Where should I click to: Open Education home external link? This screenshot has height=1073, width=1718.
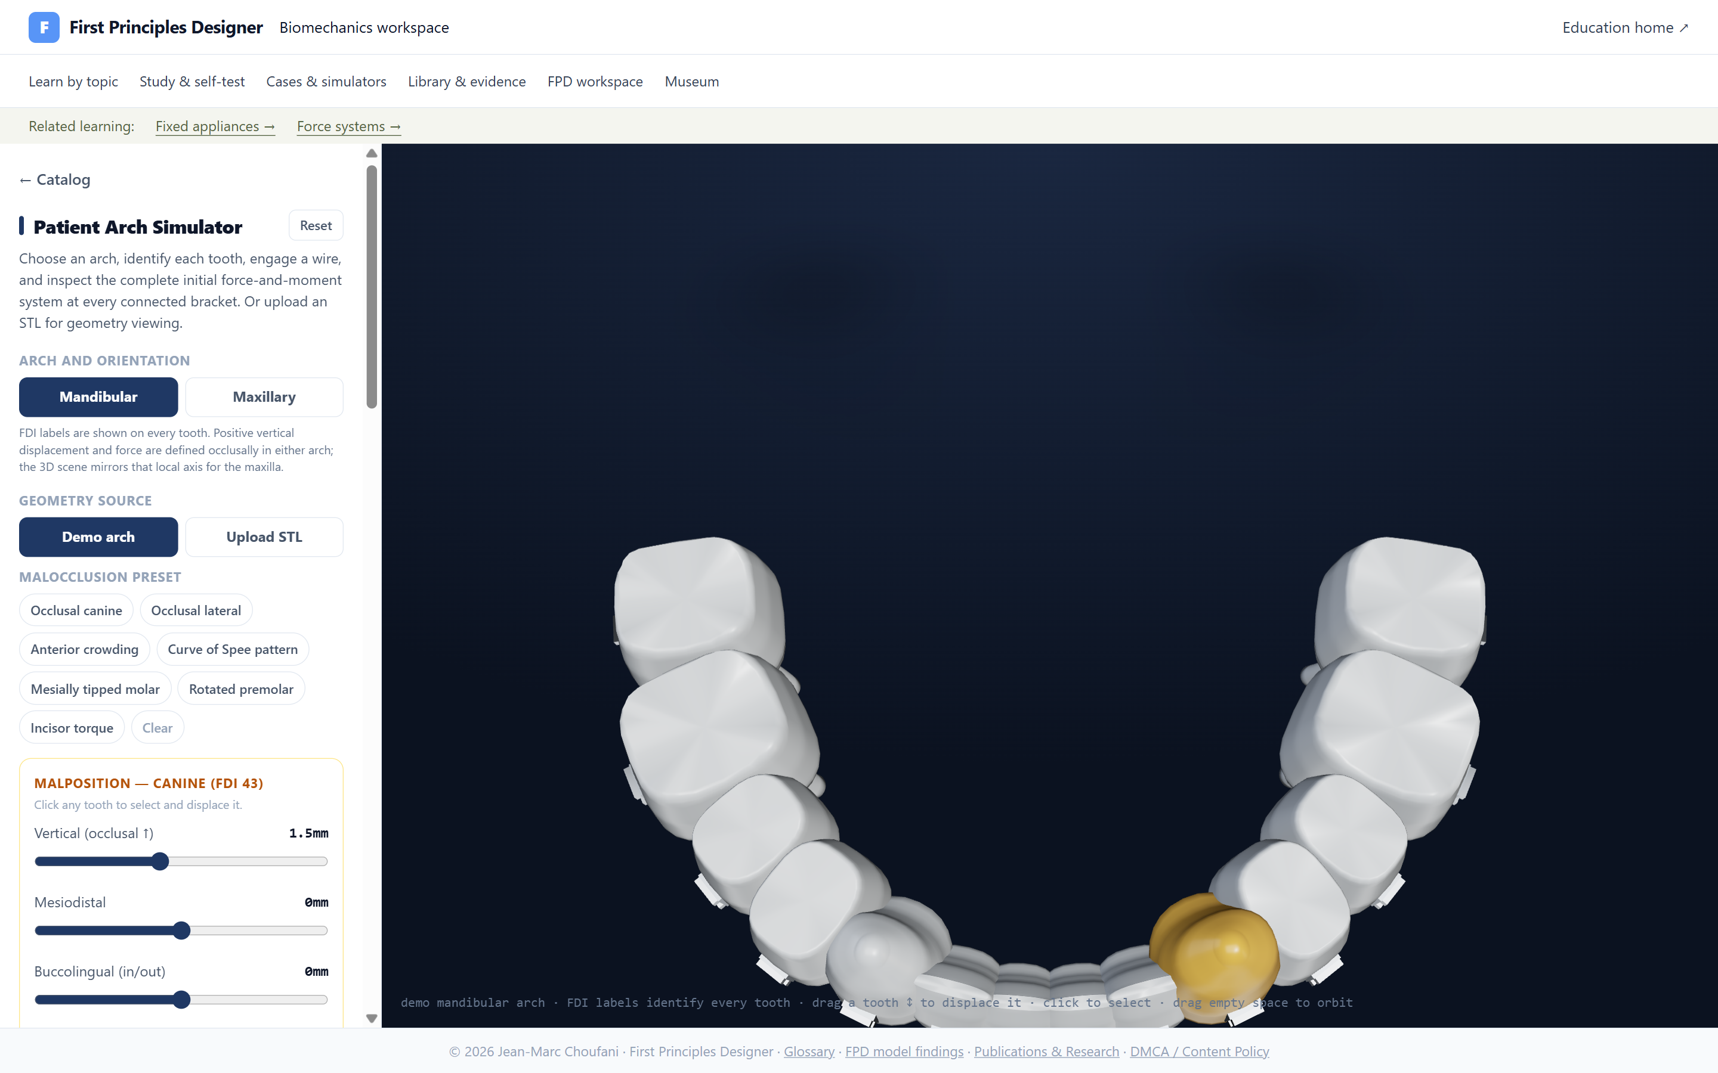1625,27
